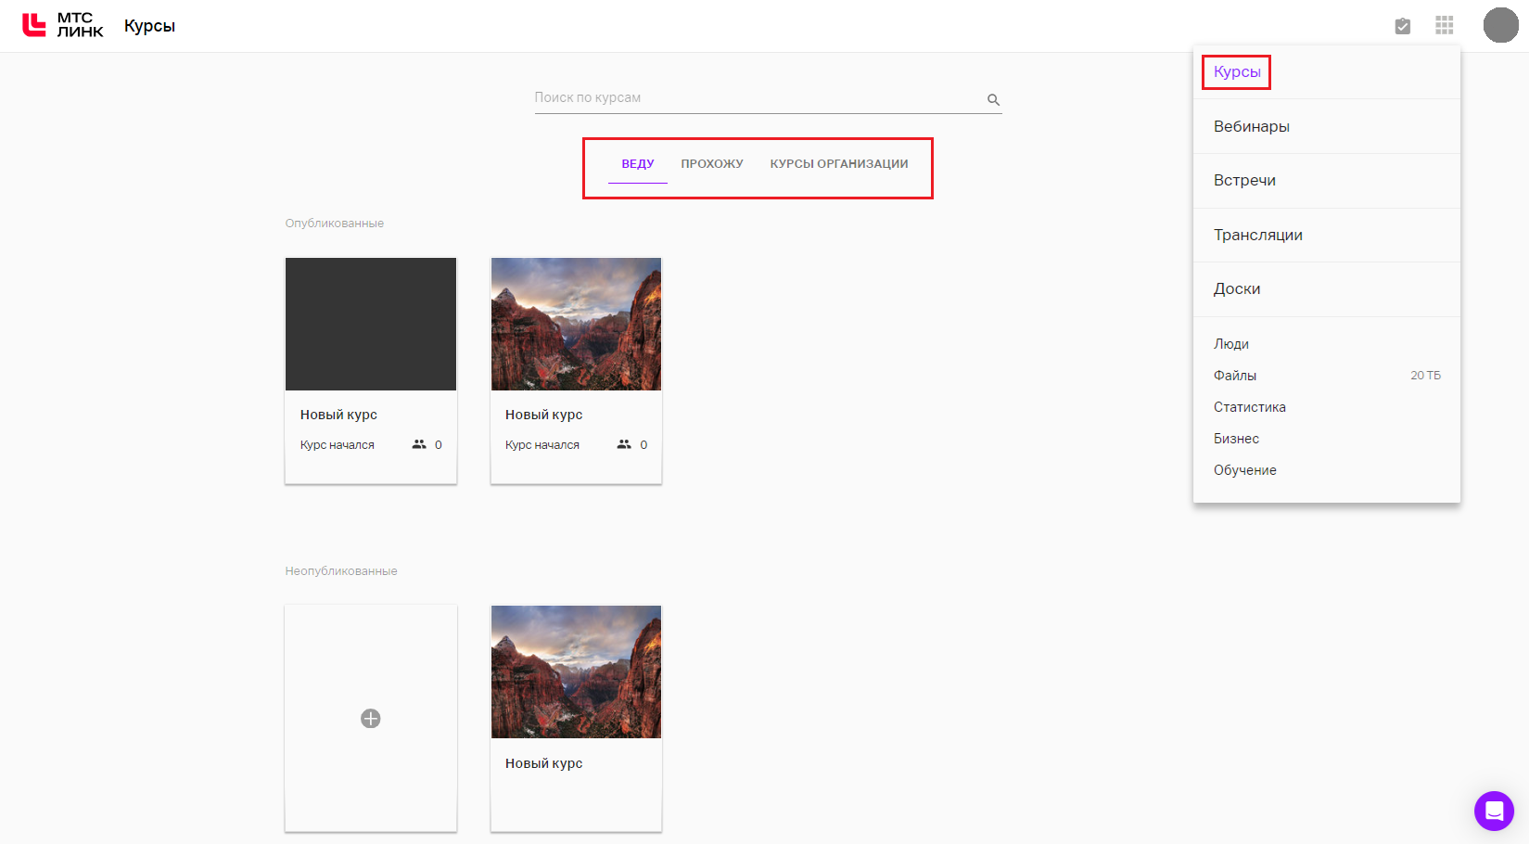Open published course with canyon cover thumbnail
The width and height of the screenshot is (1529, 844).
[576, 324]
